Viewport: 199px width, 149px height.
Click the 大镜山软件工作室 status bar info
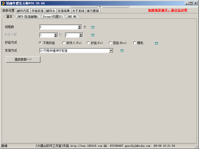(93, 146)
